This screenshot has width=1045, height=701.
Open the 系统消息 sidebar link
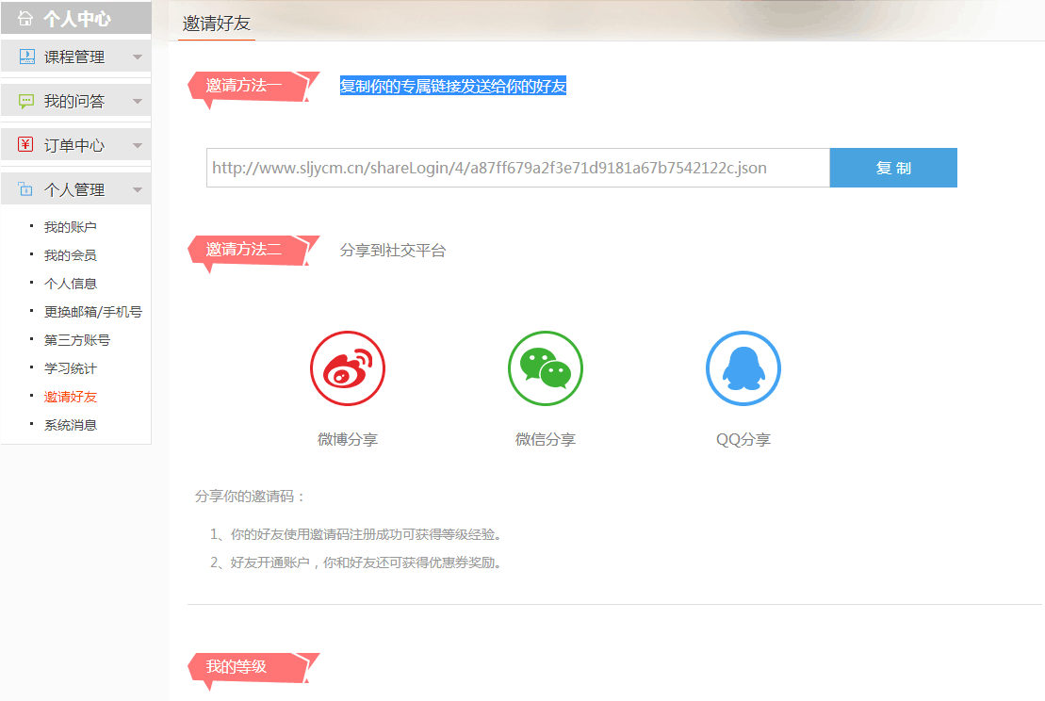70,425
